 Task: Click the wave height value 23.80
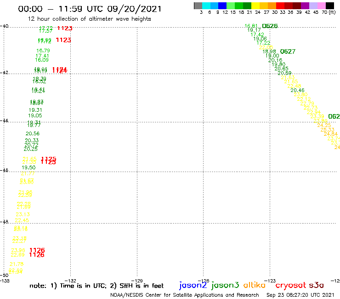301,94
